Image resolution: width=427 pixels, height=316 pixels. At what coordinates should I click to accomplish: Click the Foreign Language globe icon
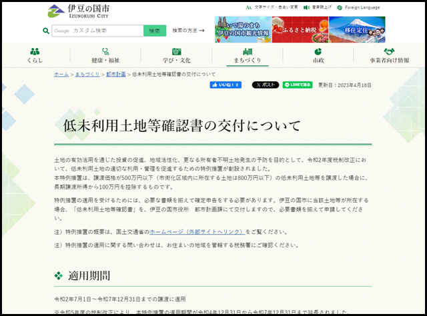(340, 7)
